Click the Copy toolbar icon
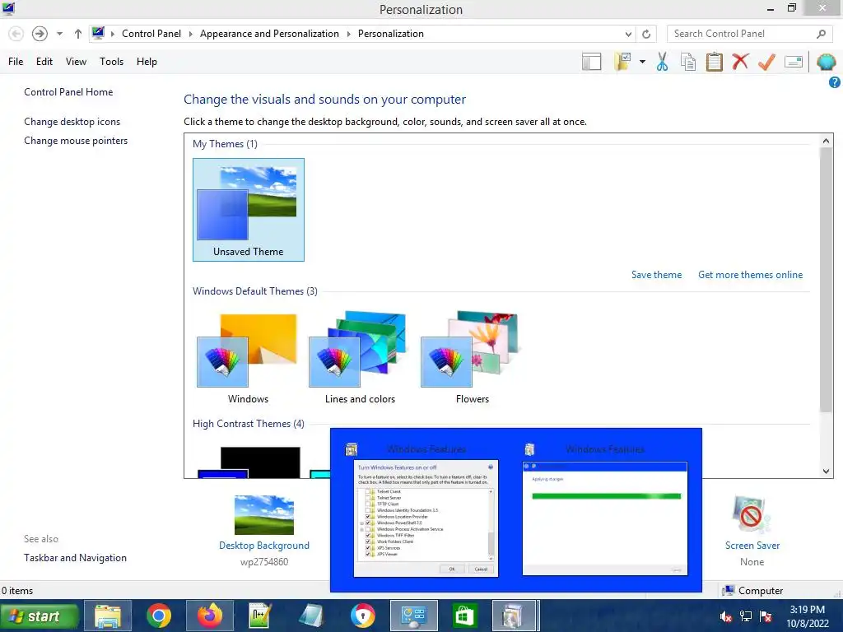Image resolution: width=843 pixels, height=632 pixels. pyautogui.click(x=688, y=62)
